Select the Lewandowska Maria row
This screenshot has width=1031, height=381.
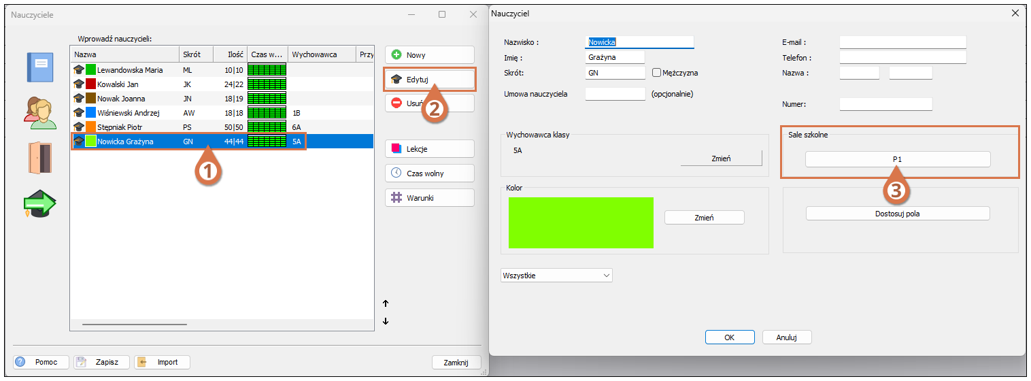pos(222,69)
